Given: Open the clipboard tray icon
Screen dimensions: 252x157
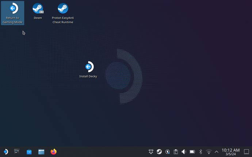Looking at the screenshot, I should (176, 152).
